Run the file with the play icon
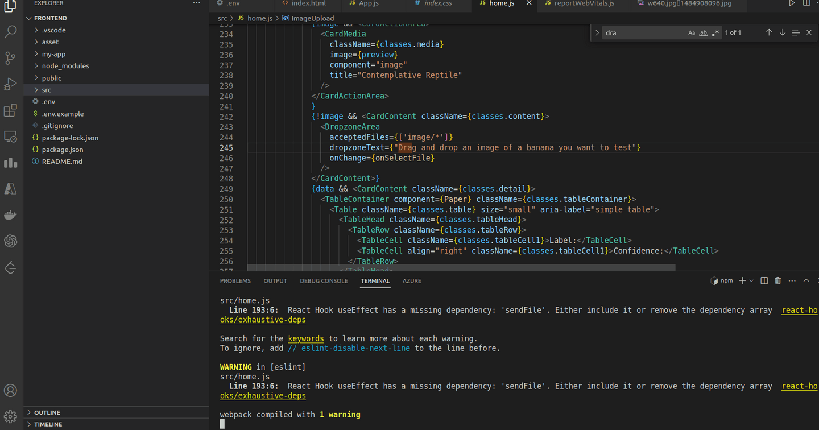The width and height of the screenshot is (819, 430). pos(792,3)
